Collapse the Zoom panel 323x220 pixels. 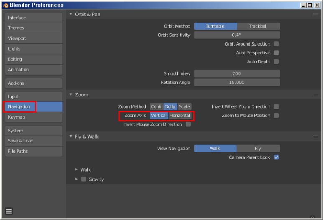click(x=71, y=94)
